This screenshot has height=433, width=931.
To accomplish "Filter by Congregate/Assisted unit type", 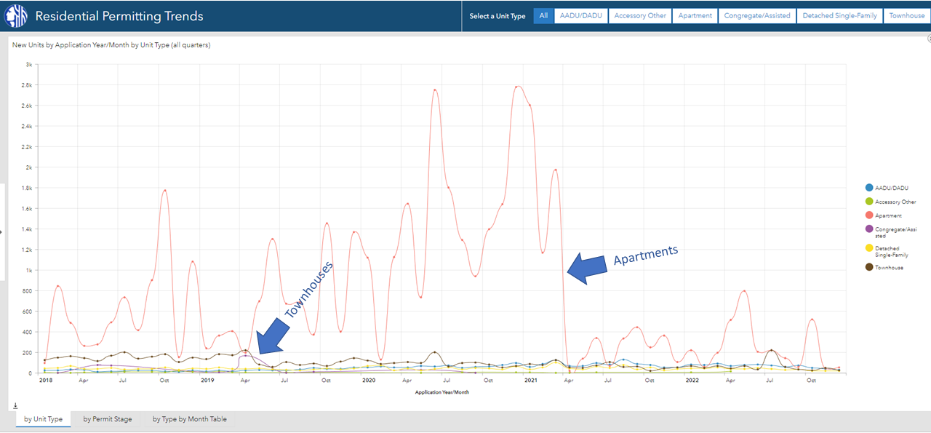I will pos(756,16).
